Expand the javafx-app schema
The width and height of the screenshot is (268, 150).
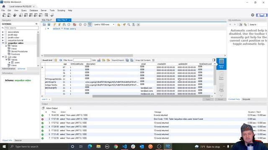3,35
